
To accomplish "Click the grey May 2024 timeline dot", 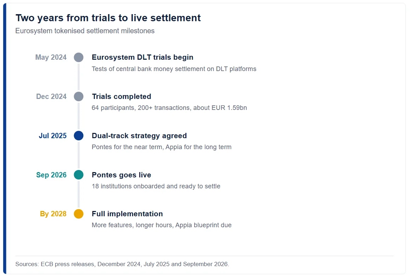I will pos(78,57).
